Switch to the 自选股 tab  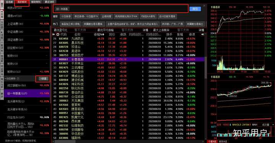(x=10, y=2)
